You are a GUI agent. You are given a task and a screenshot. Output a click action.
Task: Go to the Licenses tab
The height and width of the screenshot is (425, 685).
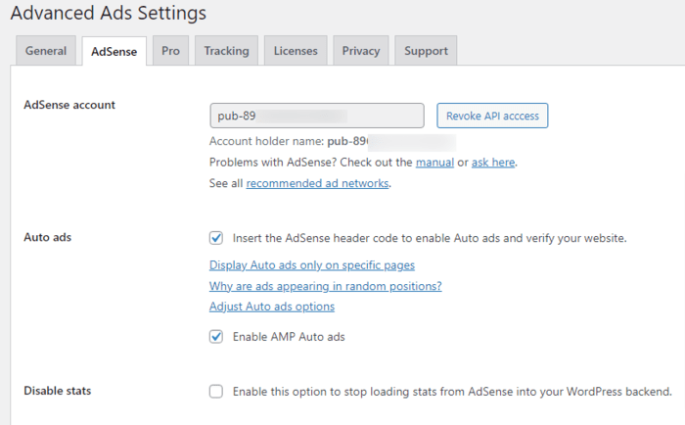click(296, 51)
